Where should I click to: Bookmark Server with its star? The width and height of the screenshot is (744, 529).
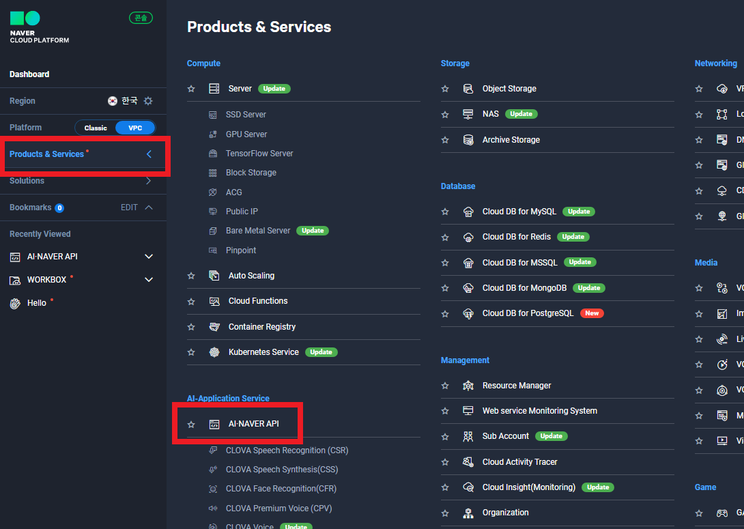click(191, 89)
